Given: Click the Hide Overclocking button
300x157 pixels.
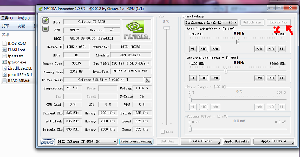Looking at the screenshot, I should tap(136, 142).
